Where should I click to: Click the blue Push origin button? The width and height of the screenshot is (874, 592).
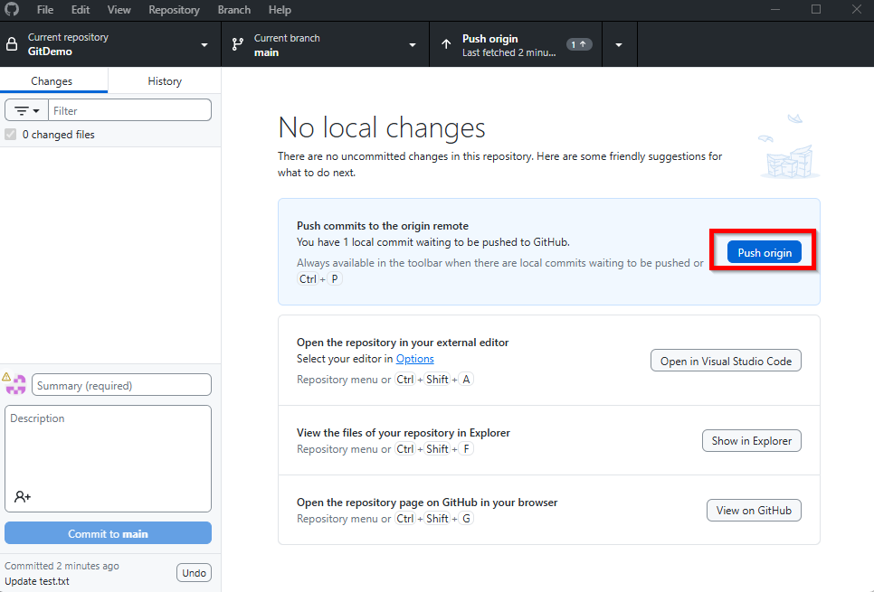765,252
